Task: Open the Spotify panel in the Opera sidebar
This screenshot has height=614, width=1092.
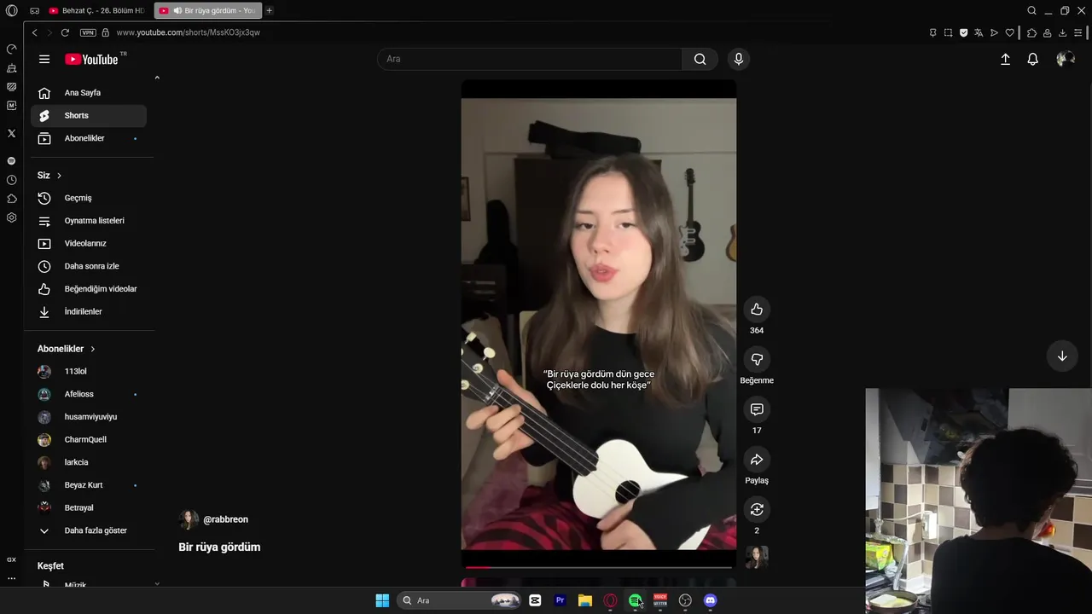Action: coord(11,160)
